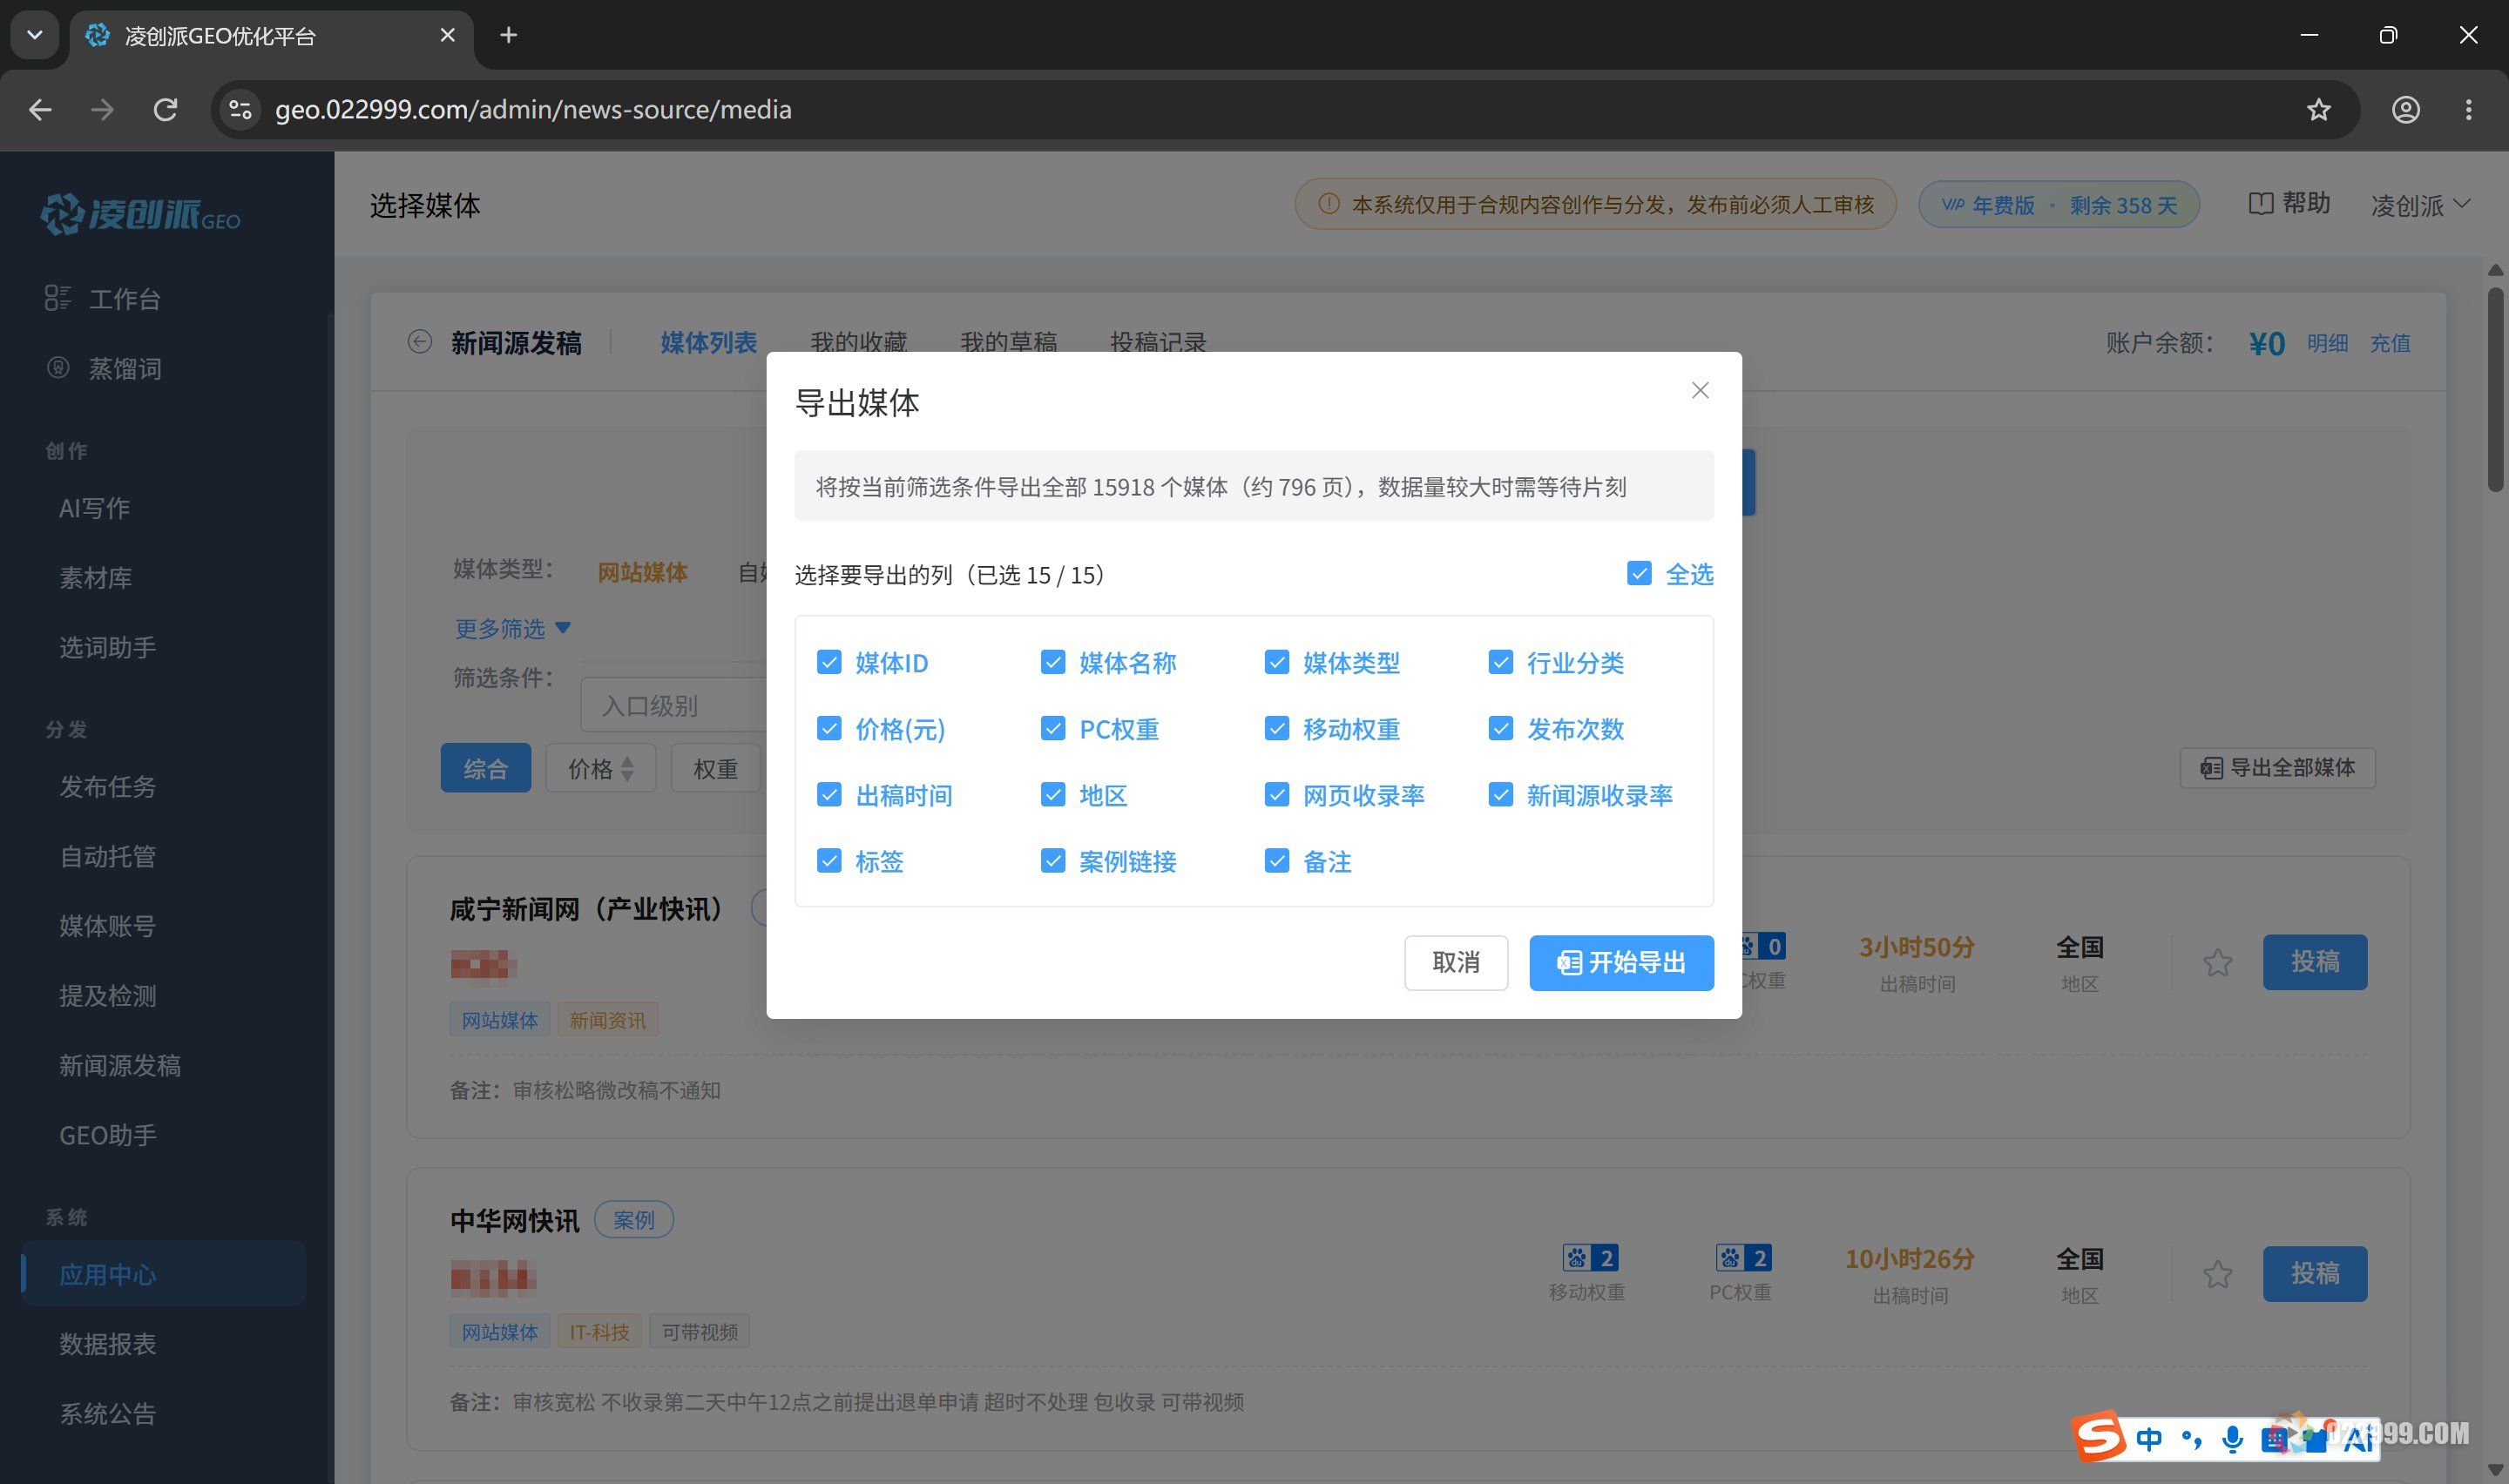This screenshot has height=1484, width=2509.
Task: Sort by 价格
Action: (x=600, y=768)
